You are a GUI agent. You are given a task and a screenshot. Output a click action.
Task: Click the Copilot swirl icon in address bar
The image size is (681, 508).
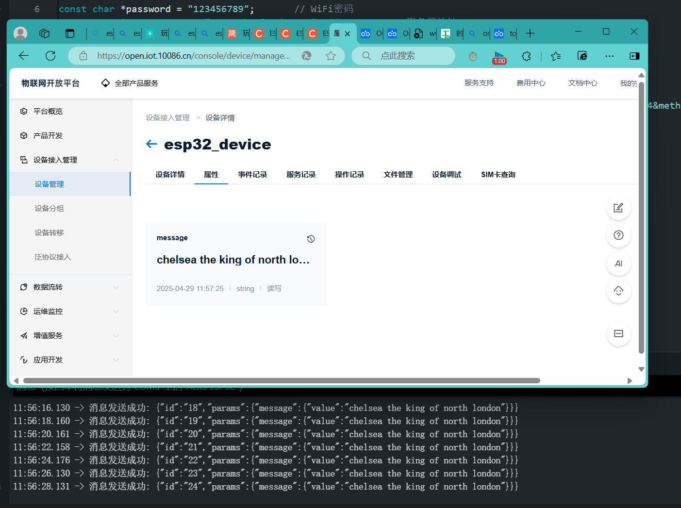(x=307, y=56)
